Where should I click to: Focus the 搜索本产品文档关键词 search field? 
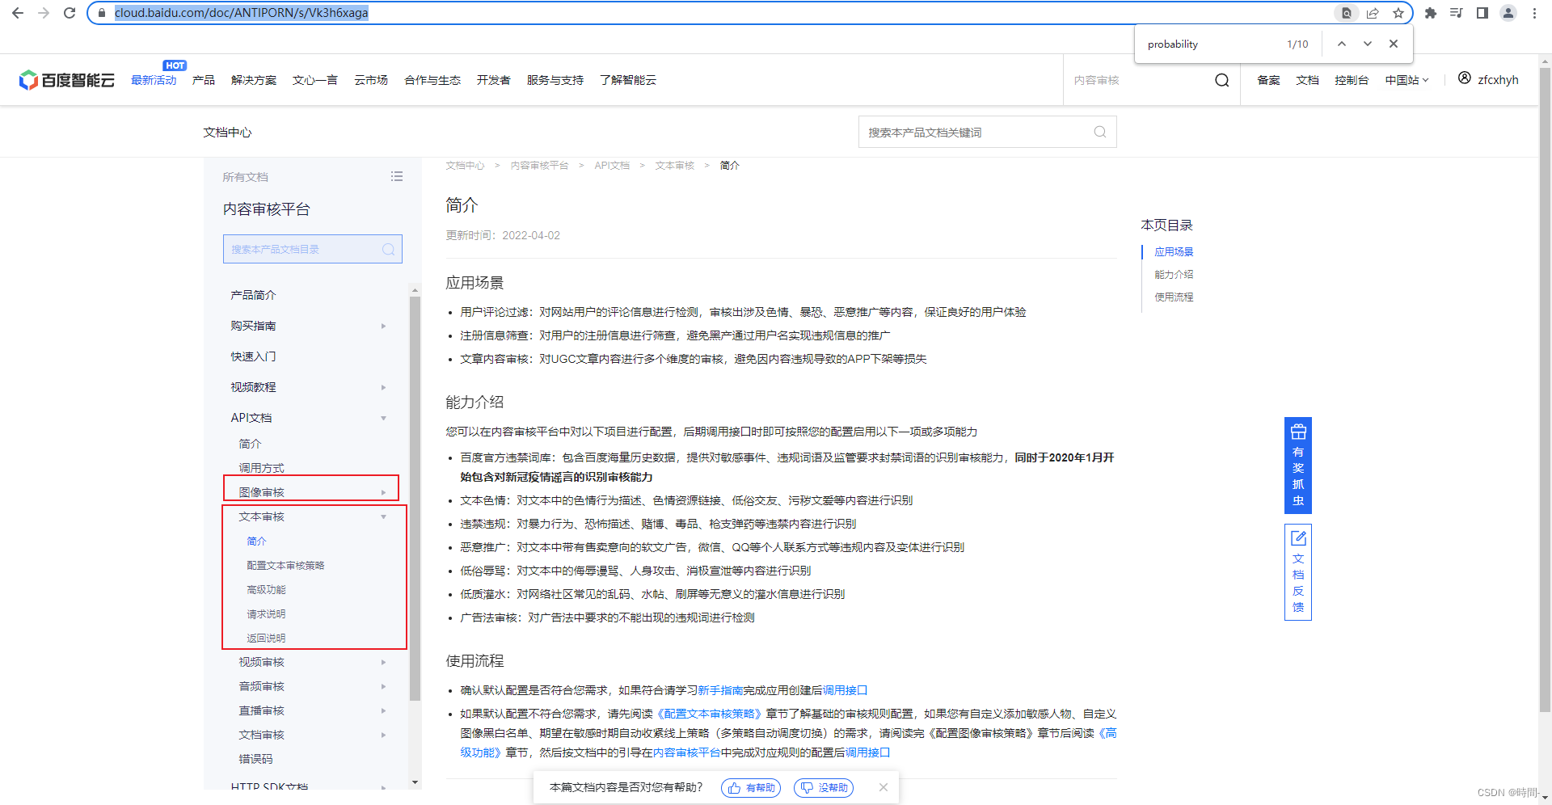[988, 132]
